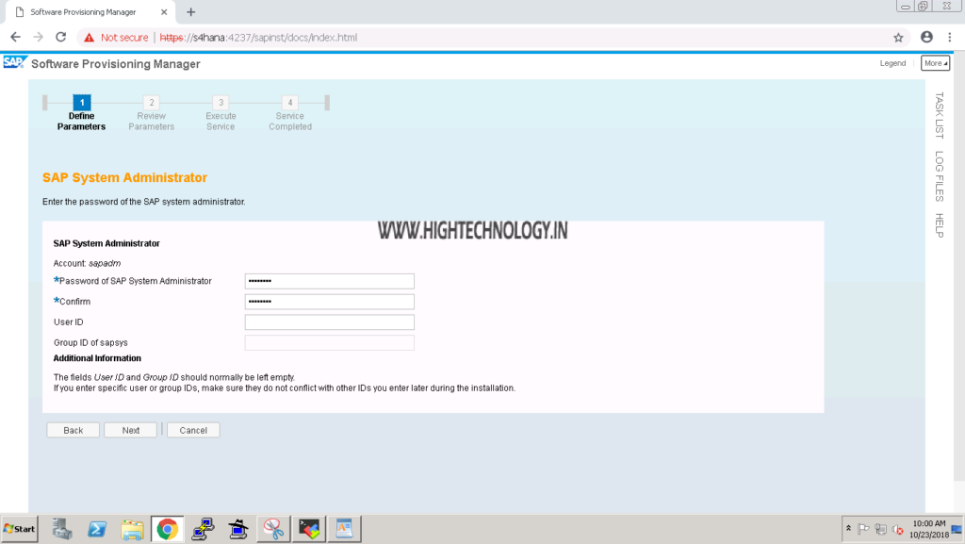
Task: Launch PowerShell from the taskbar
Action: click(97, 529)
